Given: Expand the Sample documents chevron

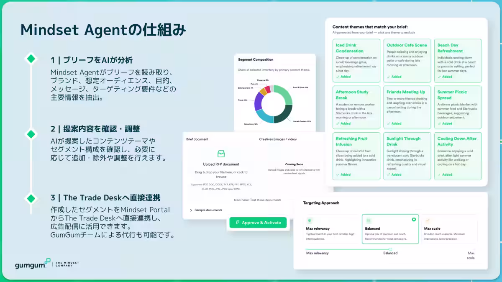Looking at the screenshot, I should pos(191,210).
